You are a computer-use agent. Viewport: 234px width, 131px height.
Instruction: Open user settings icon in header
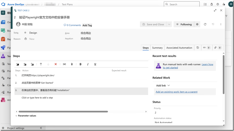(x=224, y=4)
